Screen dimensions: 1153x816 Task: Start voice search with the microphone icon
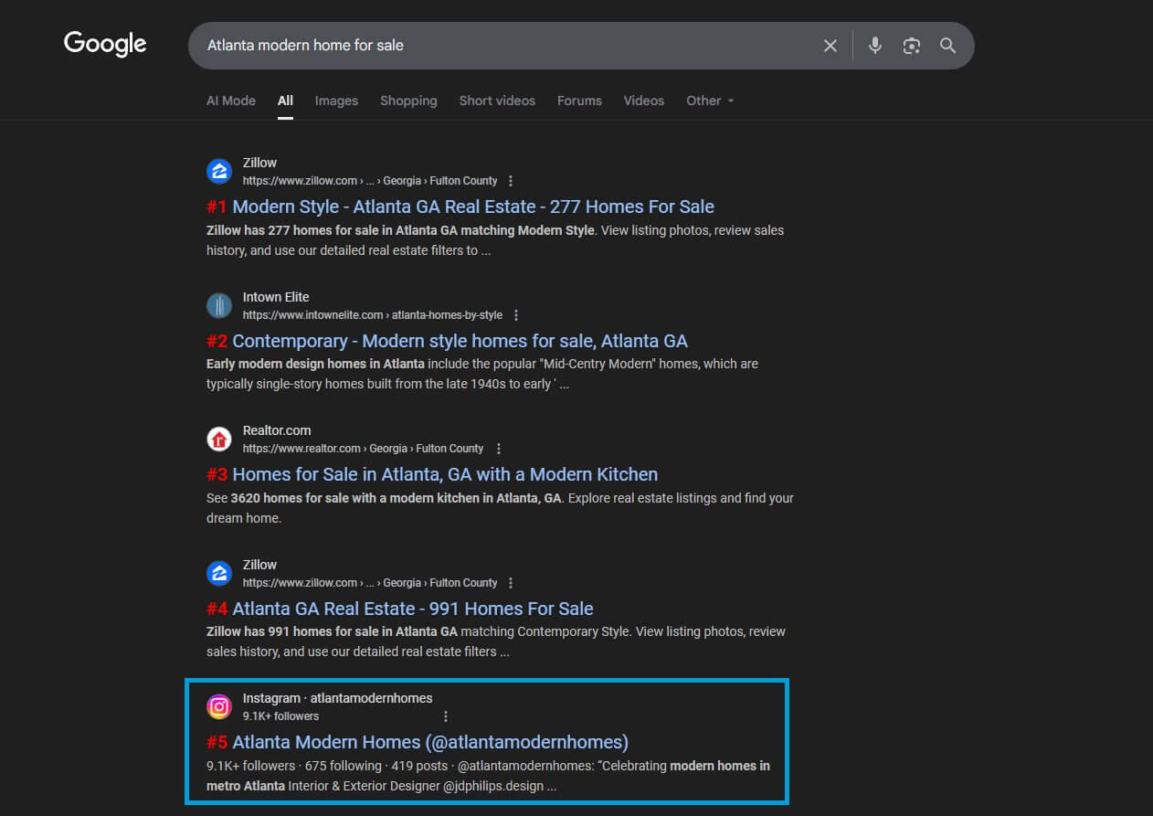click(x=875, y=46)
